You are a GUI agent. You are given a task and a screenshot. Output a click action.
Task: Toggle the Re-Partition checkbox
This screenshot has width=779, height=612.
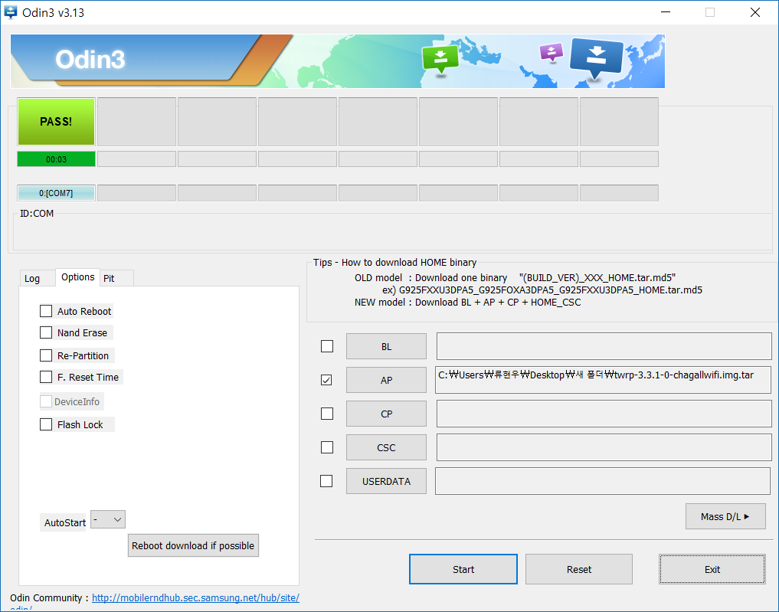tap(46, 355)
